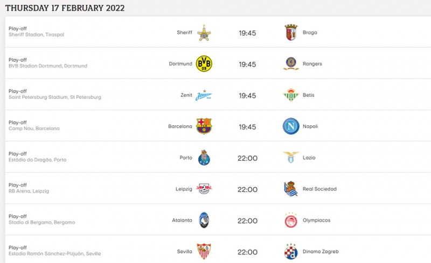Click the Olympiacos club logo
Image resolution: width=431 pixels, height=263 pixels.
point(291,220)
